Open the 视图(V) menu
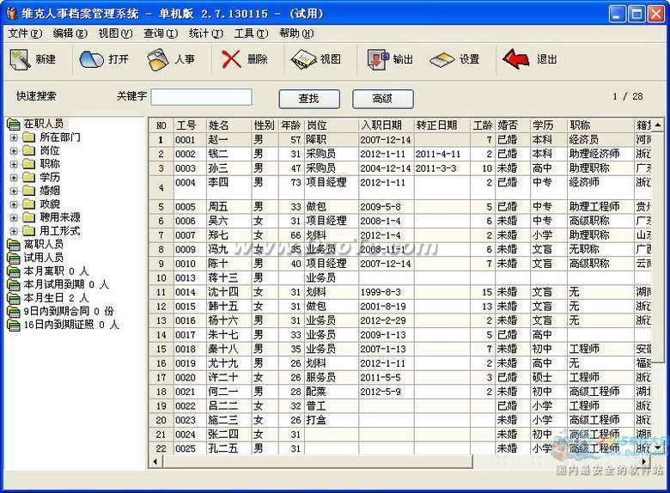The width and height of the screenshot is (670, 493). coord(115,33)
